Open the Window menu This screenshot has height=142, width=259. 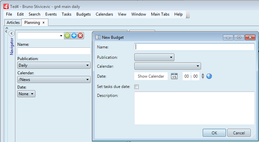click(139, 14)
